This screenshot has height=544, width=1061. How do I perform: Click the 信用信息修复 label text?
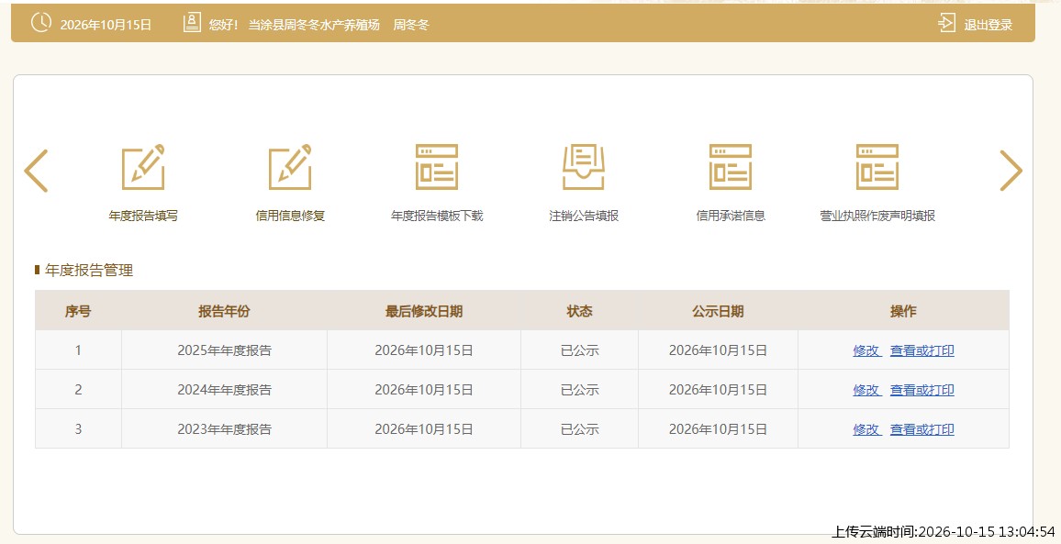290,216
